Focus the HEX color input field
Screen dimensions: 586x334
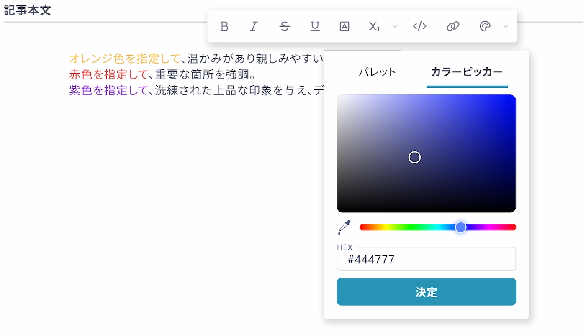(426, 260)
